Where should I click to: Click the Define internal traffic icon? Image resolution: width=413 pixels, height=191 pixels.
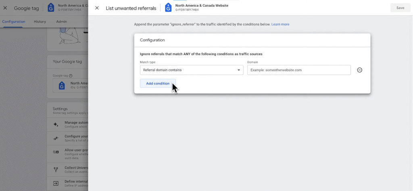56,183
